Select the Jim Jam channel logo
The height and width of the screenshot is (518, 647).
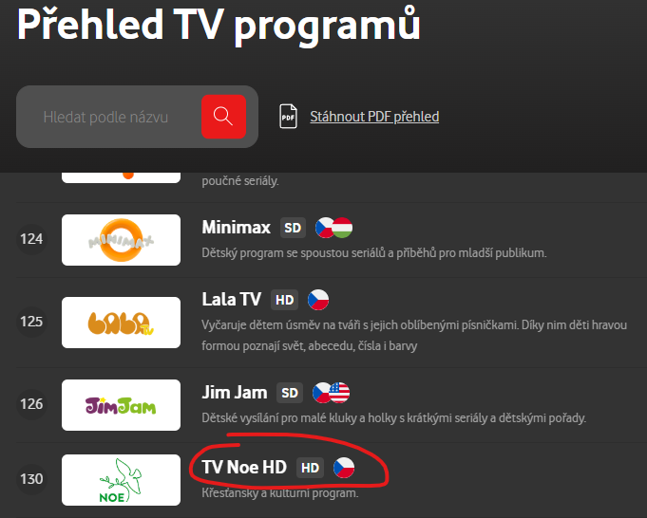point(121,405)
